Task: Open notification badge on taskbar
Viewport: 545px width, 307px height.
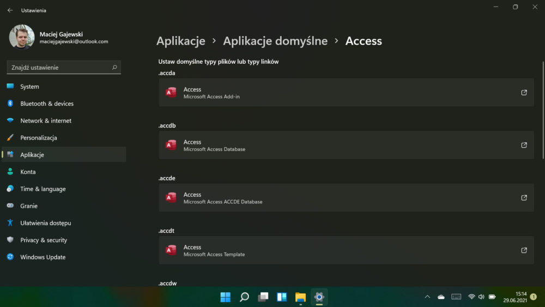Action: pyautogui.click(x=534, y=297)
